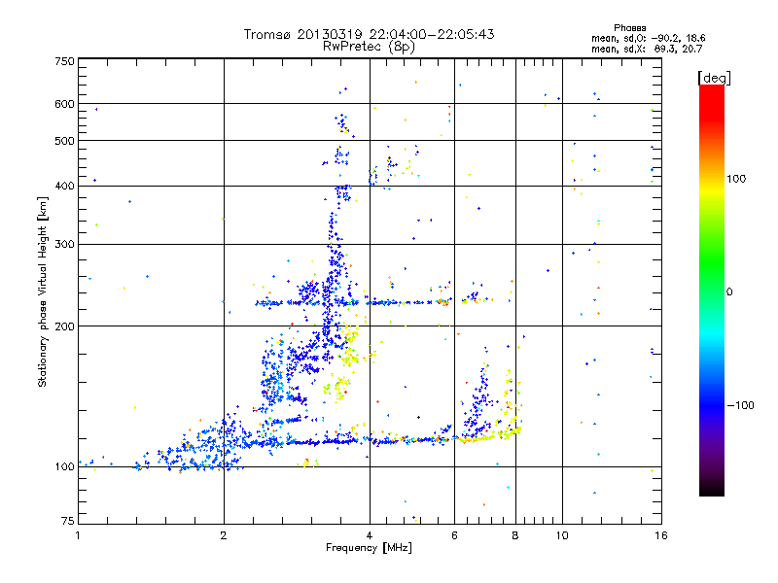
Task: Click the 'Frequency [MHz]' axis label
Action: pos(369,548)
